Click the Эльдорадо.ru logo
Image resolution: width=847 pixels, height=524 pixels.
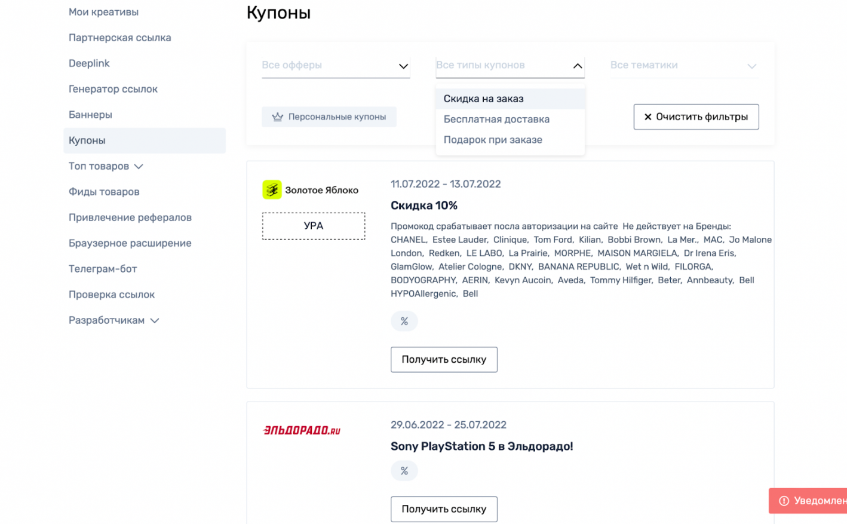click(x=302, y=430)
